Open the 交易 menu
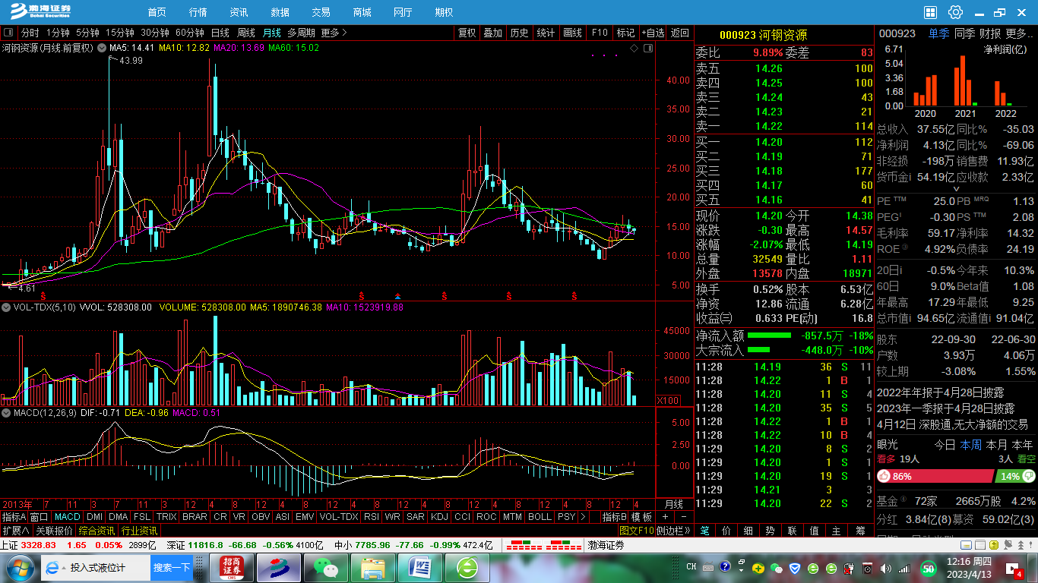Viewport: 1038px width, 583px height. tap(321, 12)
